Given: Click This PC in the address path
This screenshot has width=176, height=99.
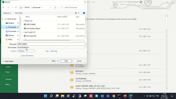Looking at the screenshot, I should click(x=27, y=7).
